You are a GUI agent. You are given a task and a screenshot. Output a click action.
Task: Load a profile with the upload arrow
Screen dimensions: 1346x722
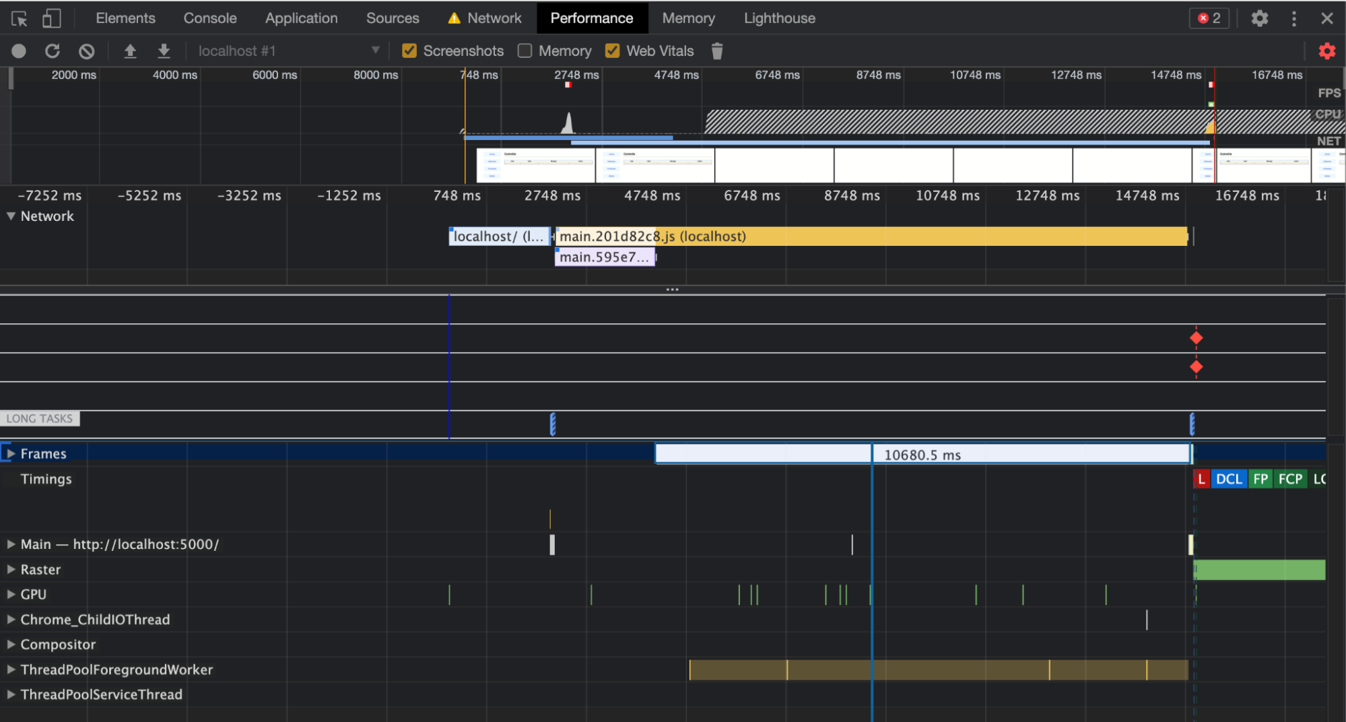(x=130, y=51)
